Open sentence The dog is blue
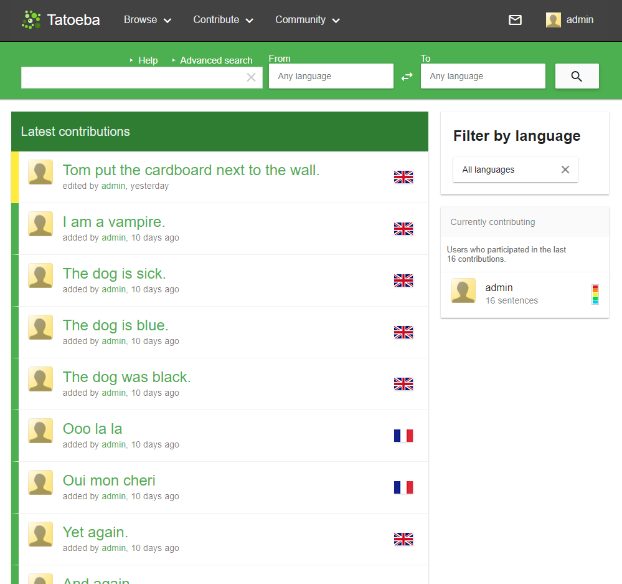The width and height of the screenshot is (622, 584). [115, 325]
